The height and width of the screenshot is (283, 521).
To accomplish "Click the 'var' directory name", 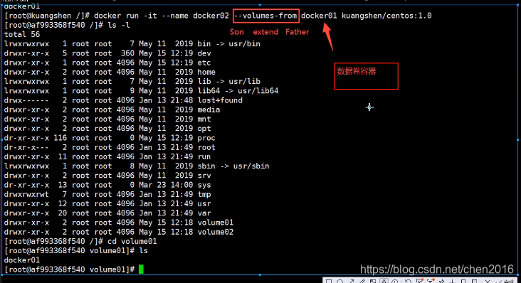I will 204,213.
